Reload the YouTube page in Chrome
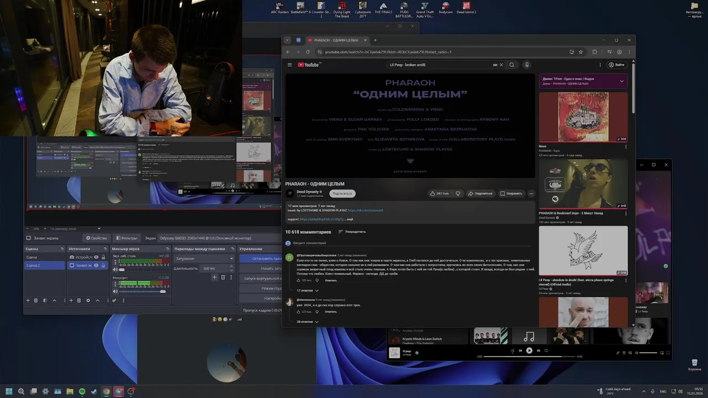Viewport: 708px width, 398px height. point(308,52)
